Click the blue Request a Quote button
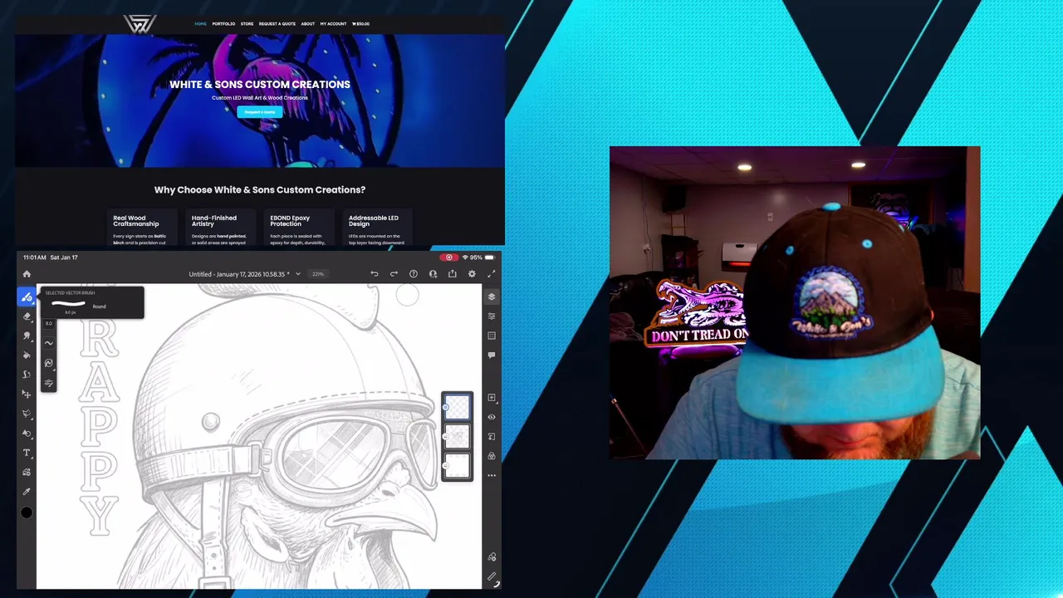 [x=260, y=111]
